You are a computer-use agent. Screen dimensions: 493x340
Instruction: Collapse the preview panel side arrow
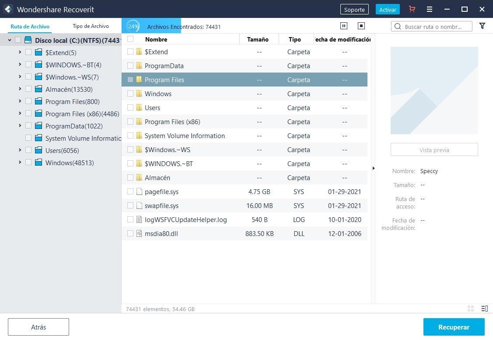coord(373,168)
